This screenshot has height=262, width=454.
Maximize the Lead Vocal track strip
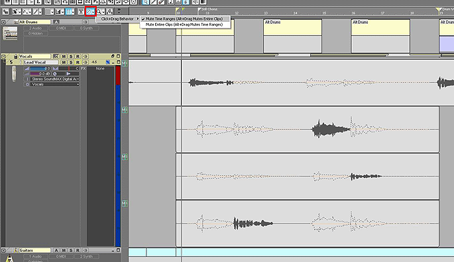(x=118, y=62)
